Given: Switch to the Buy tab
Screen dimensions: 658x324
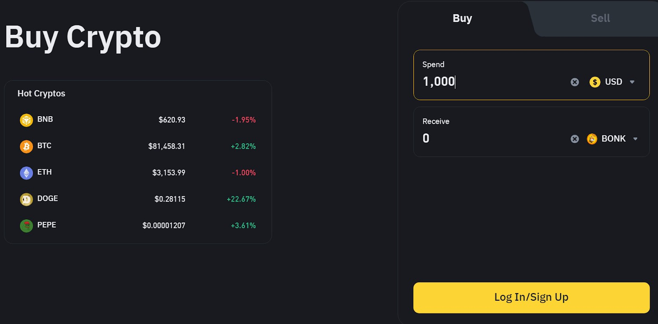Looking at the screenshot, I should pyautogui.click(x=462, y=18).
